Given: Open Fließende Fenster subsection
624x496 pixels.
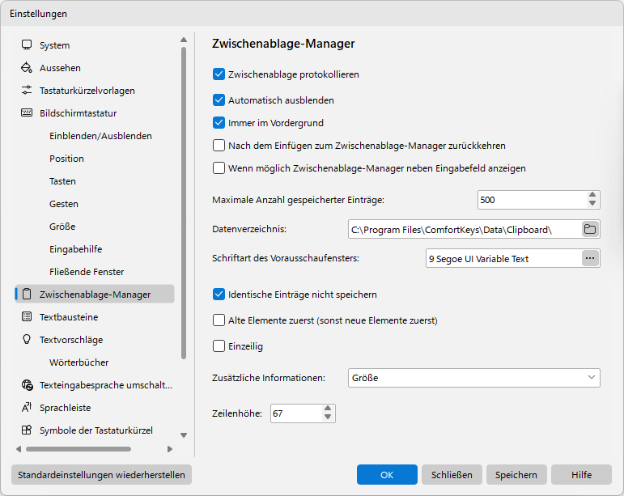Looking at the screenshot, I should click(87, 272).
